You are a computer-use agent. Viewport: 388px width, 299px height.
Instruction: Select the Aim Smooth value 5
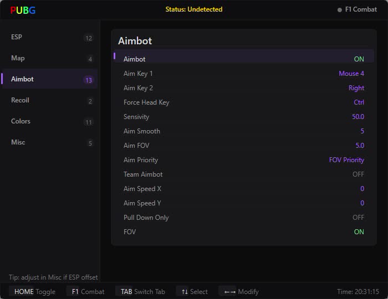[363, 131]
